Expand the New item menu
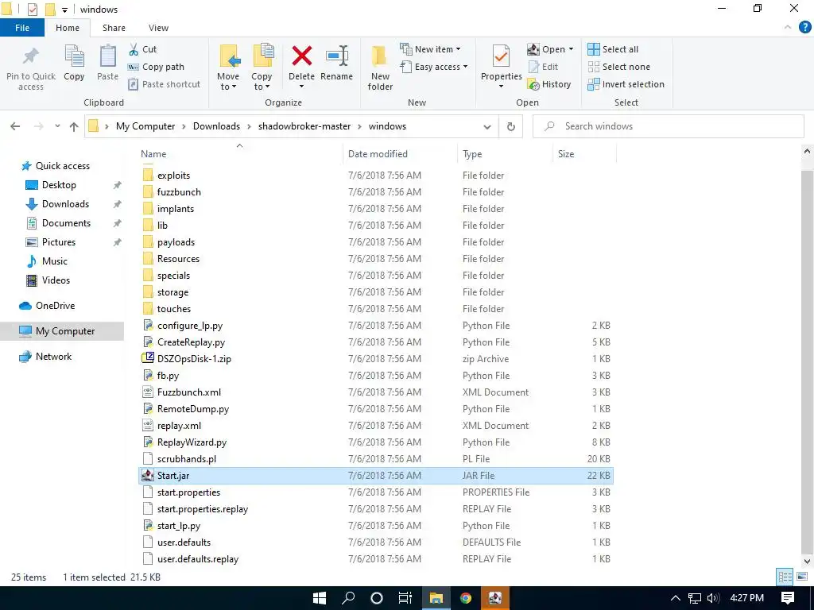The height and width of the screenshot is (610, 814). click(430, 49)
